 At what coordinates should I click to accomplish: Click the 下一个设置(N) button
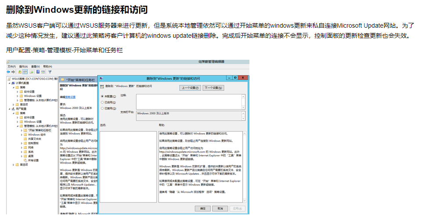tap(213, 88)
